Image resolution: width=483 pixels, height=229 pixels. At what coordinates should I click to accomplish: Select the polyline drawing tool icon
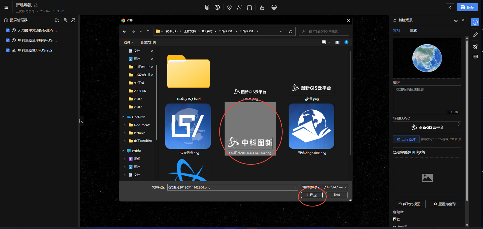coord(239,7)
